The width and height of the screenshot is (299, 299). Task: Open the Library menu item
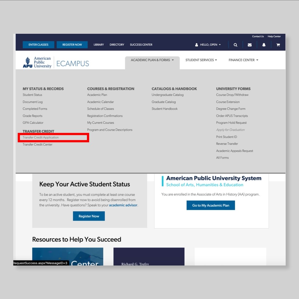click(99, 45)
